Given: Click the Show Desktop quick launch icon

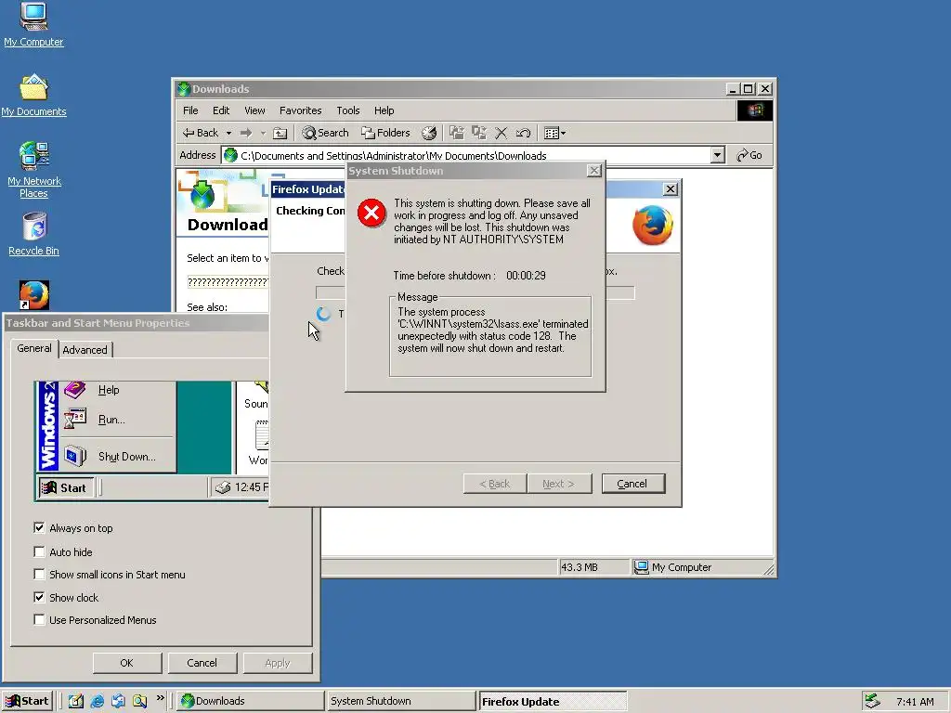Looking at the screenshot, I should click(x=76, y=701).
